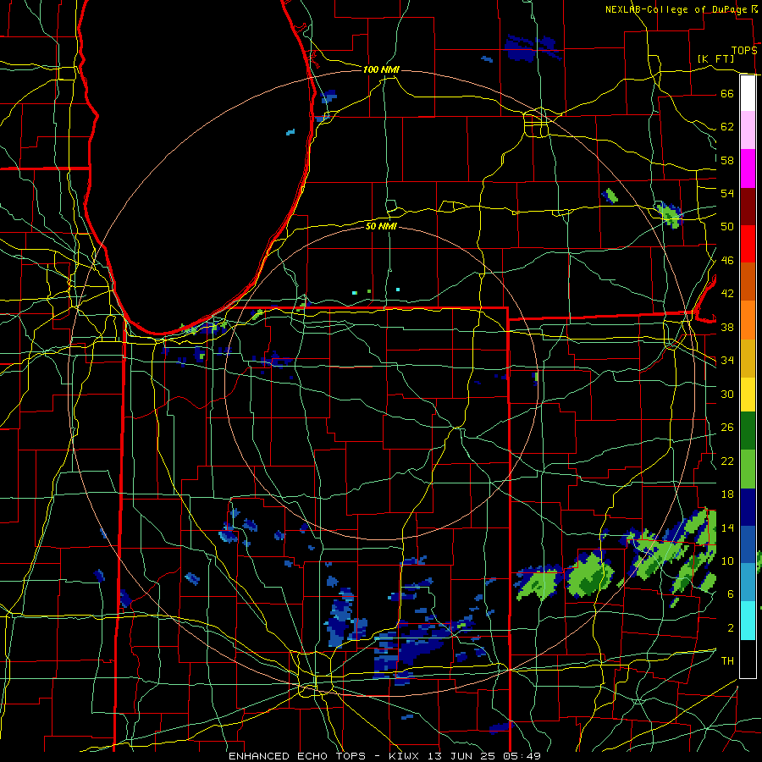Image resolution: width=762 pixels, height=762 pixels.
Task: Click the black bottom swatch of the color bar
Action: point(748,659)
